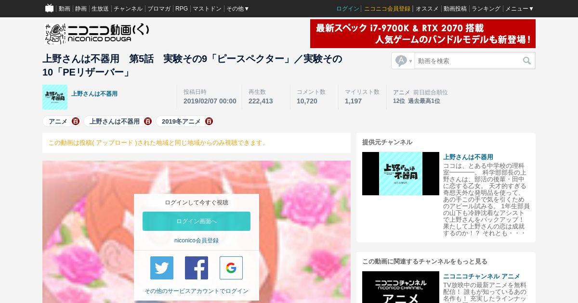Image resolution: width=578 pixels, height=303 pixels.
Task: Select the アニメ tag
Action: (58, 121)
